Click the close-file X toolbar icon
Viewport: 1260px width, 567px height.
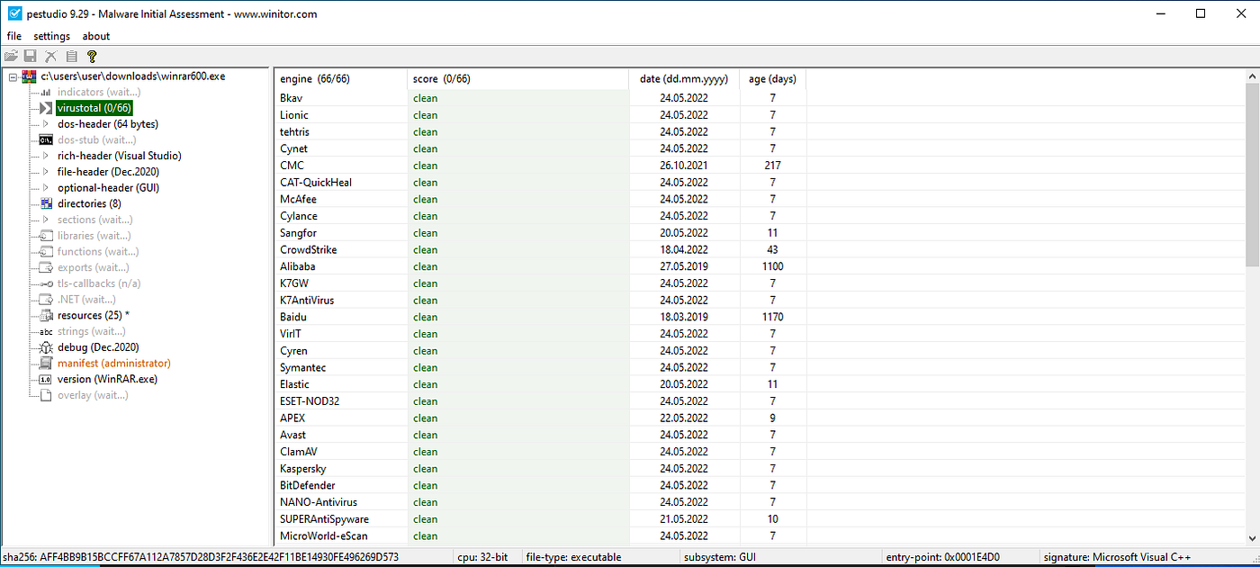[51, 56]
